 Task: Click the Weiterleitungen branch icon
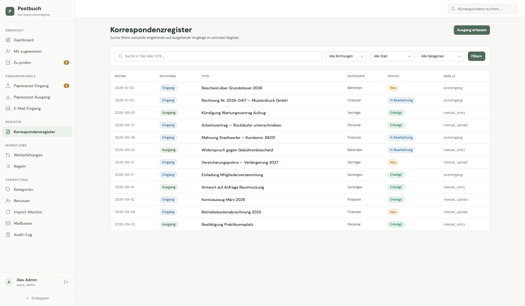coord(8,155)
